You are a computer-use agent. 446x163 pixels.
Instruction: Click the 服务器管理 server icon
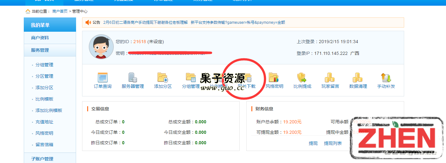click(133, 78)
